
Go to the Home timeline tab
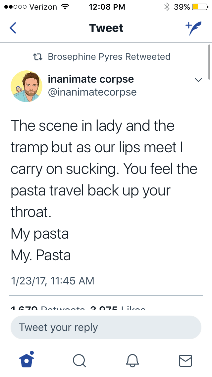point(26,360)
